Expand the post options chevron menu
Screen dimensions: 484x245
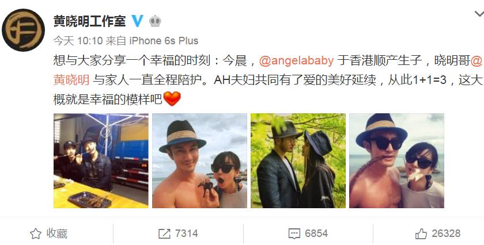click(479, 14)
